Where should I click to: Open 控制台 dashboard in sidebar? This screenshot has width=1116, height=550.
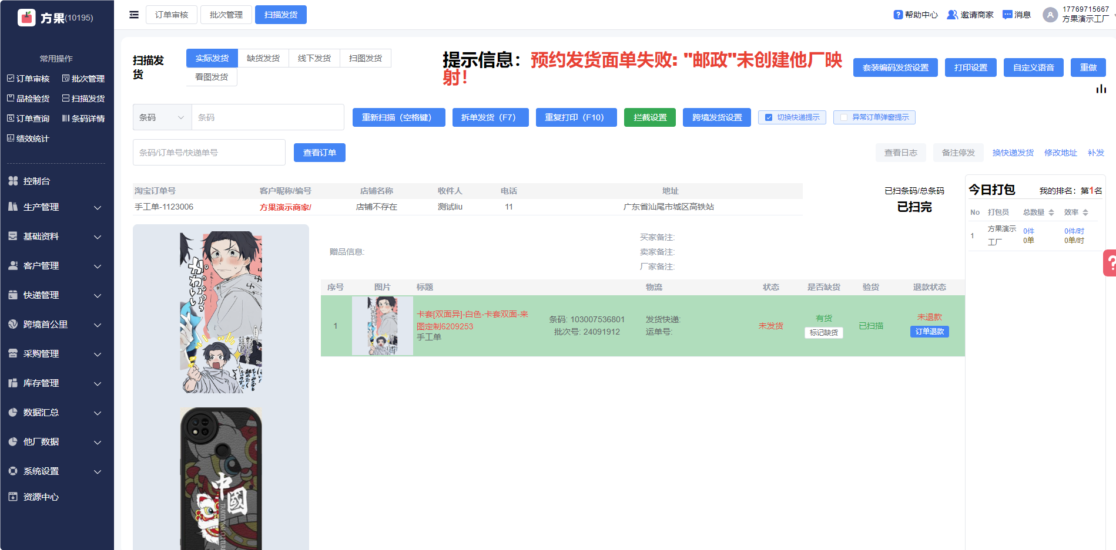point(36,181)
